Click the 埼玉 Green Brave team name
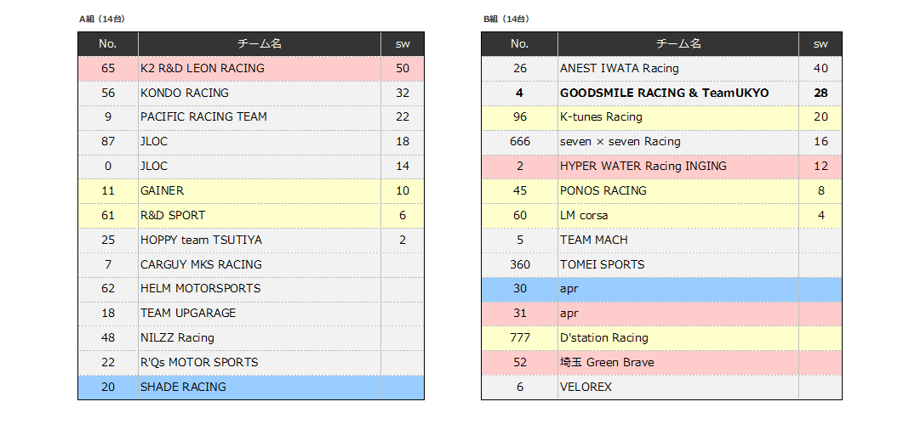The image size is (909, 430). pos(607,362)
